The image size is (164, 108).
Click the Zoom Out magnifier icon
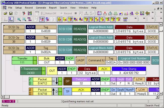click(x=24, y=19)
